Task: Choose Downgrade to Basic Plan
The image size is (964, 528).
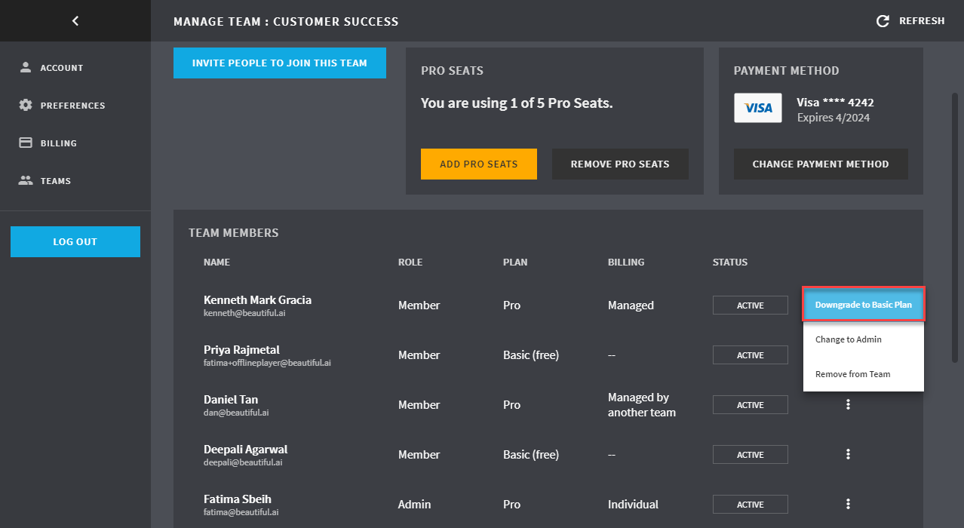Action: [x=864, y=305]
